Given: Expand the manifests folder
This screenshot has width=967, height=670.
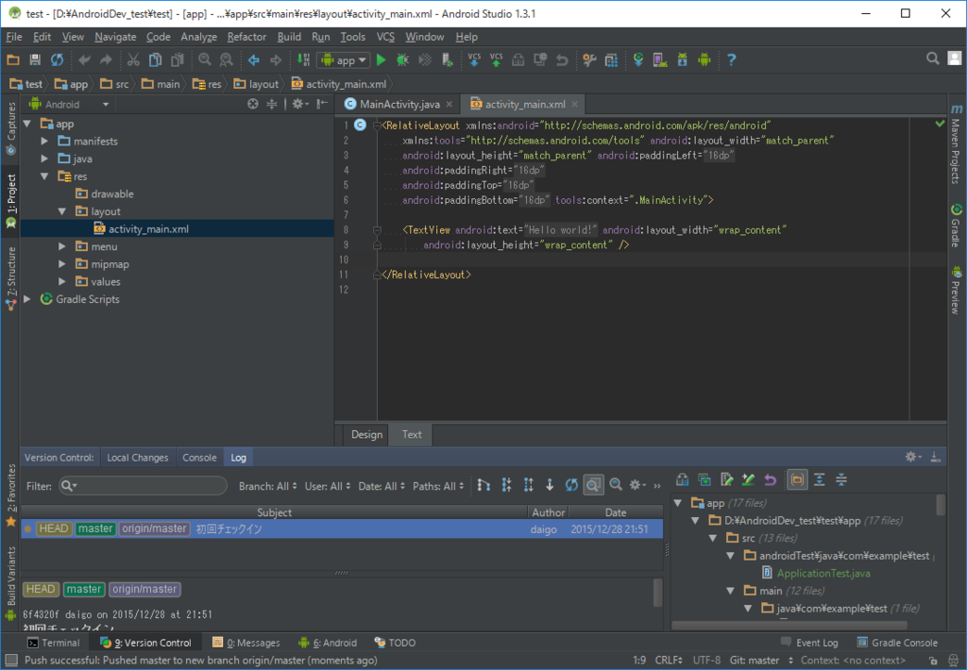Looking at the screenshot, I should point(44,142).
